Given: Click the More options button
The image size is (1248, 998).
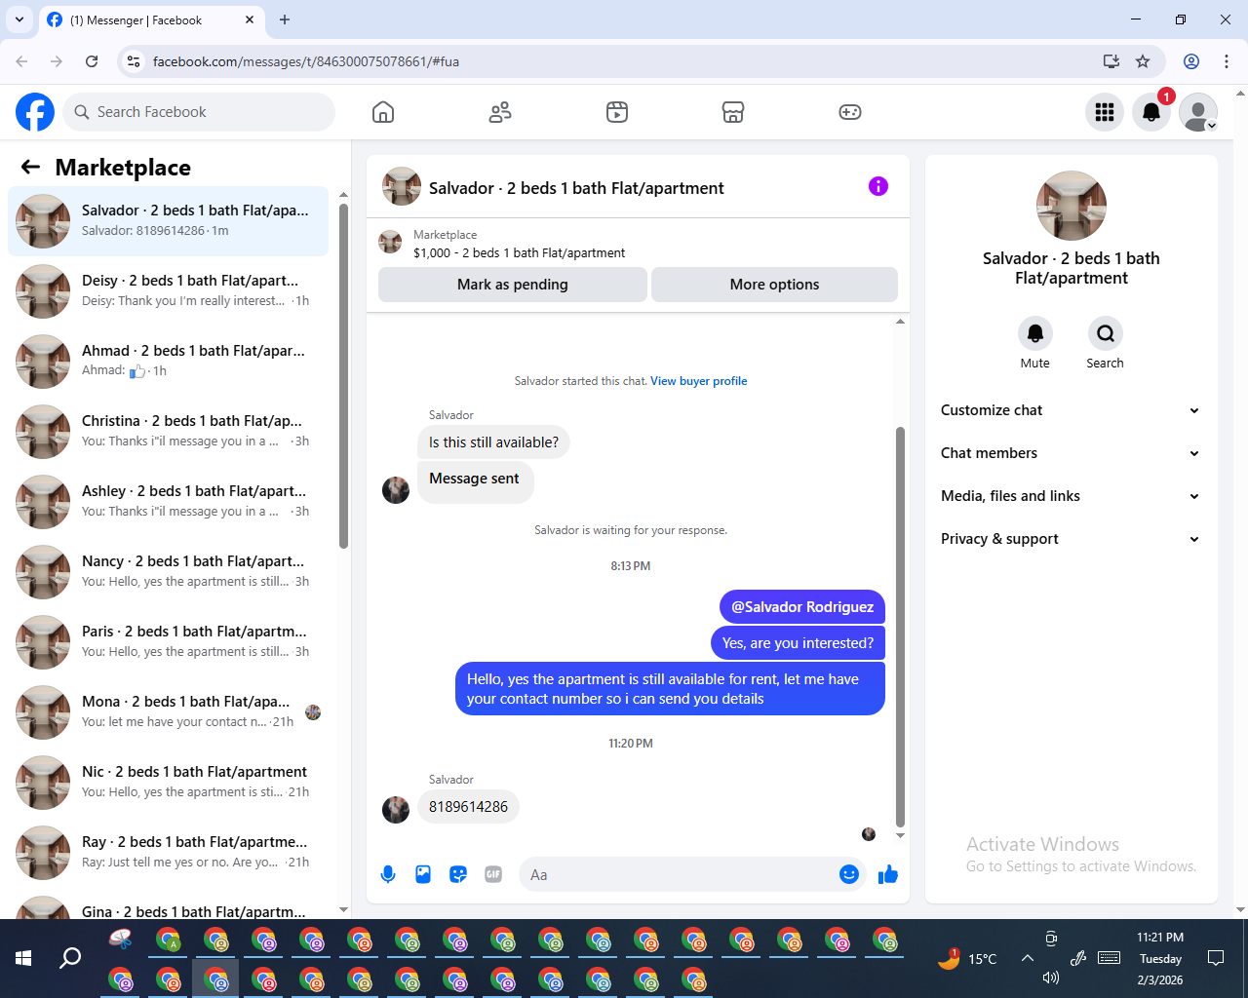Looking at the screenshot, I should [774, 285].
